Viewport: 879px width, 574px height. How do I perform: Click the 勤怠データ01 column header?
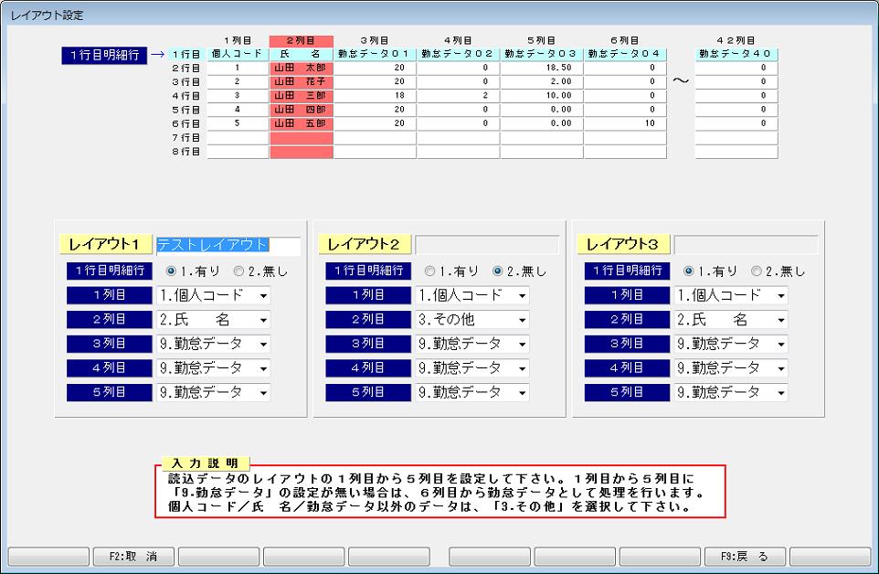tap(375, 54)
